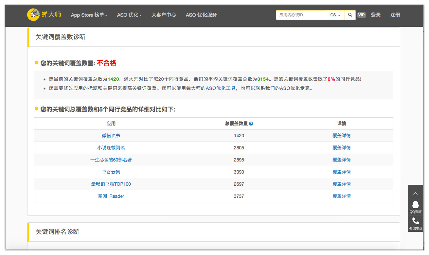The image size is (429, 255).
Task: Open the 书香云集 app link
Action: coord(111,172)
